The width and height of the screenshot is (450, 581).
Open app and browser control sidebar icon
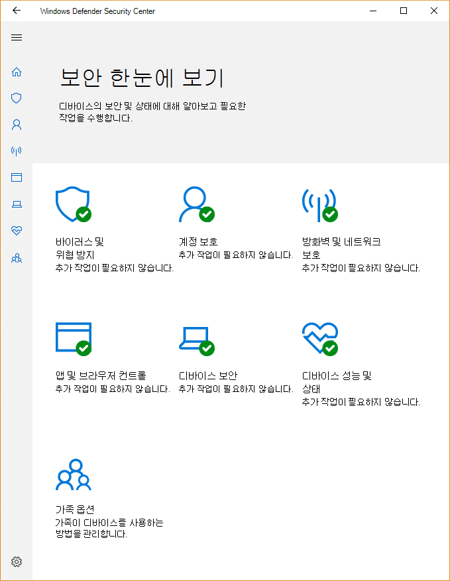[17, 178]
